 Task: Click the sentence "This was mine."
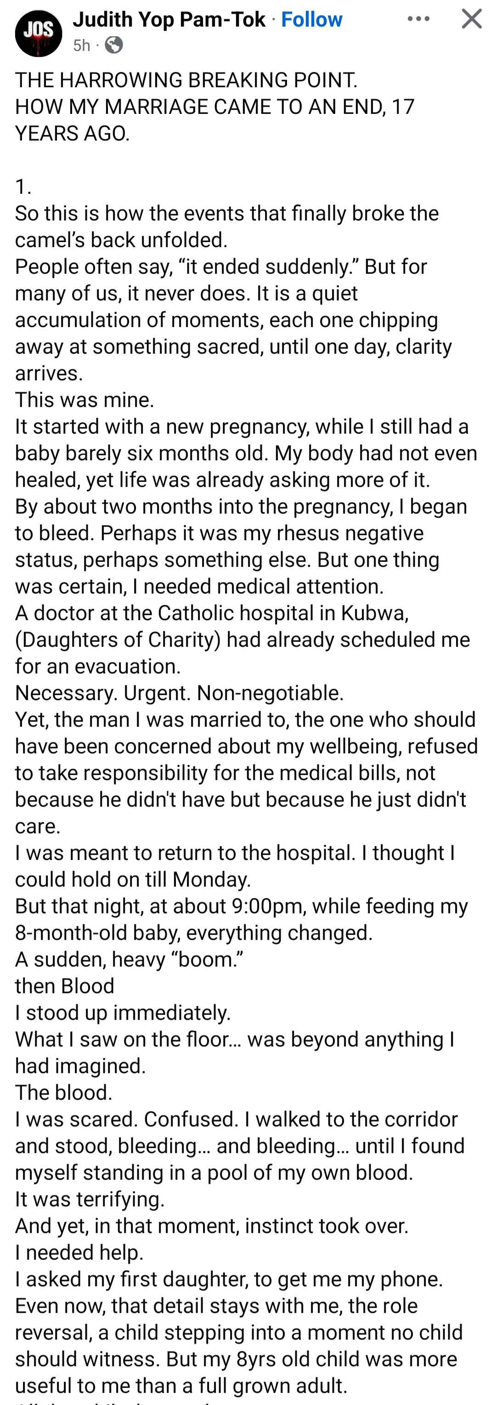tap(85, 400)
